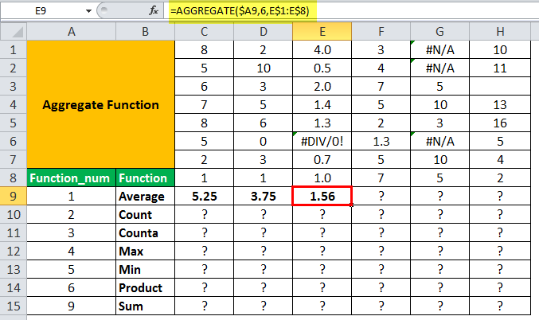
Task: Select cell F6 containing 1.3
Action: click(x=381, y=141)
